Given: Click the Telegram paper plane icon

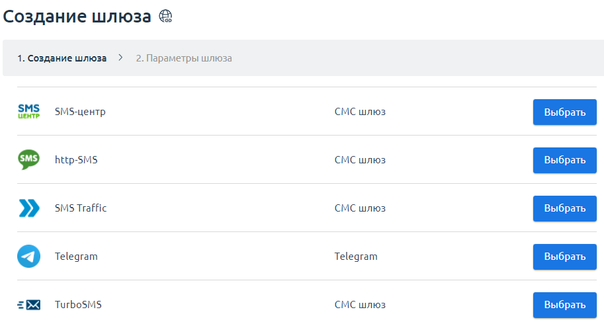Looking at the screenshot, I should [x=28, y=257].
